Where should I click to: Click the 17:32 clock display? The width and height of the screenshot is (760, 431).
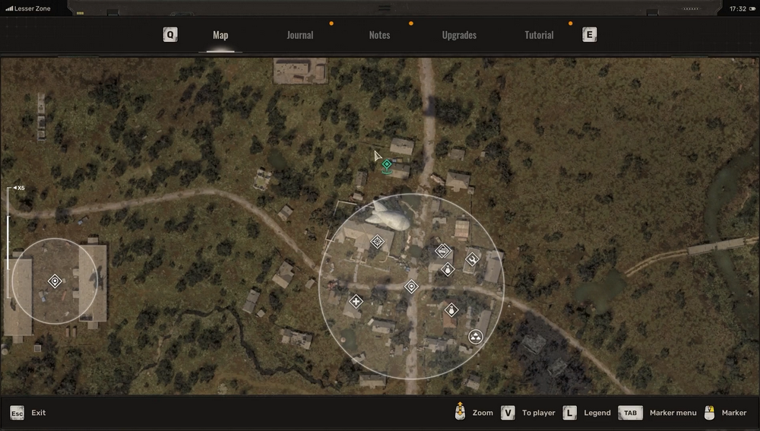tap(738, 8)
